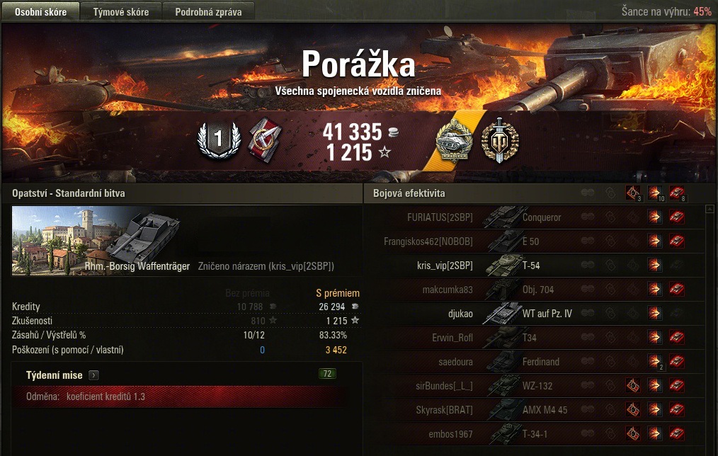The height and width of the screenshot is (456, 718).
Task: Switch to the Podrobná zpráva tab
Action: 208,12
